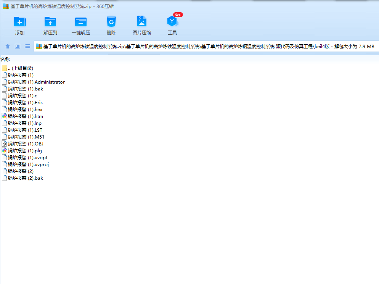Select the file 锅炉报警 (1).hex
This screenshot has width=379, height=284.
point(22,109)
